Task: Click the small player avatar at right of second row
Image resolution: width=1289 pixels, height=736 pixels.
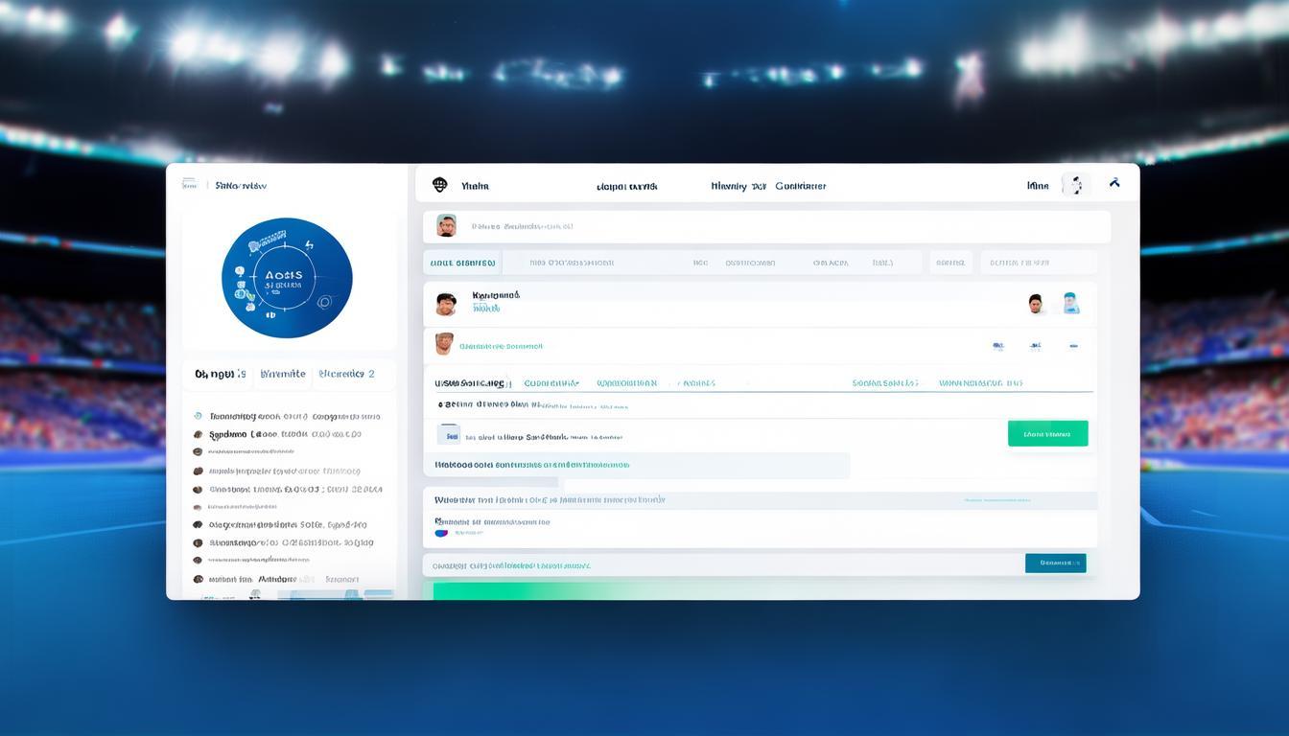Action: pyautogui.click(x=1036, y=304)
